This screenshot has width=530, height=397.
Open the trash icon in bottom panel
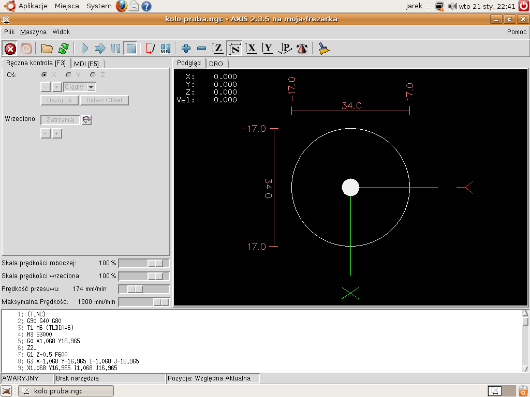tap(524, 391)
